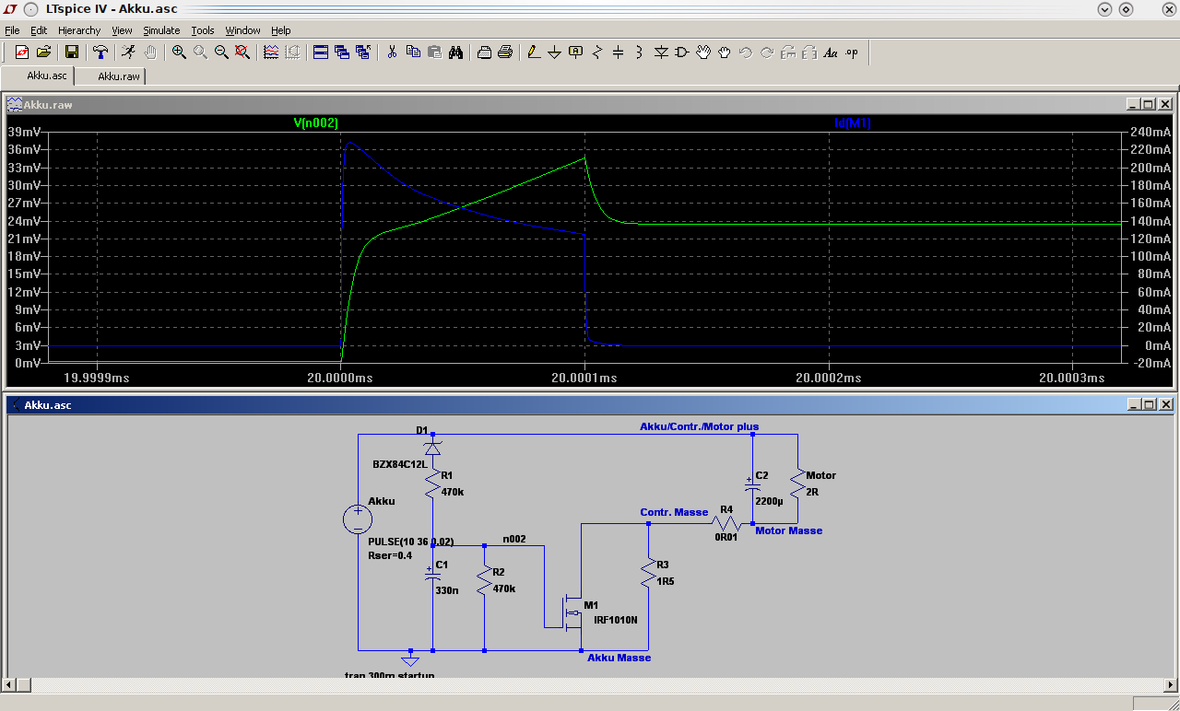This screenshot has width=1180, height=711.
Task: Place a Diode from the toolbar
Action: point(661,52)
